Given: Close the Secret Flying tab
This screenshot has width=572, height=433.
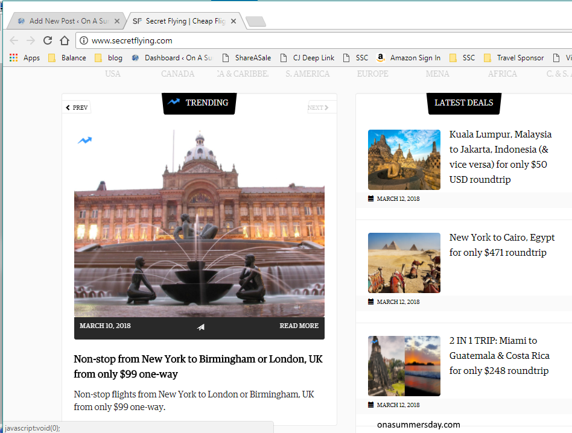Looking at the screenshot, I should 234,21.
